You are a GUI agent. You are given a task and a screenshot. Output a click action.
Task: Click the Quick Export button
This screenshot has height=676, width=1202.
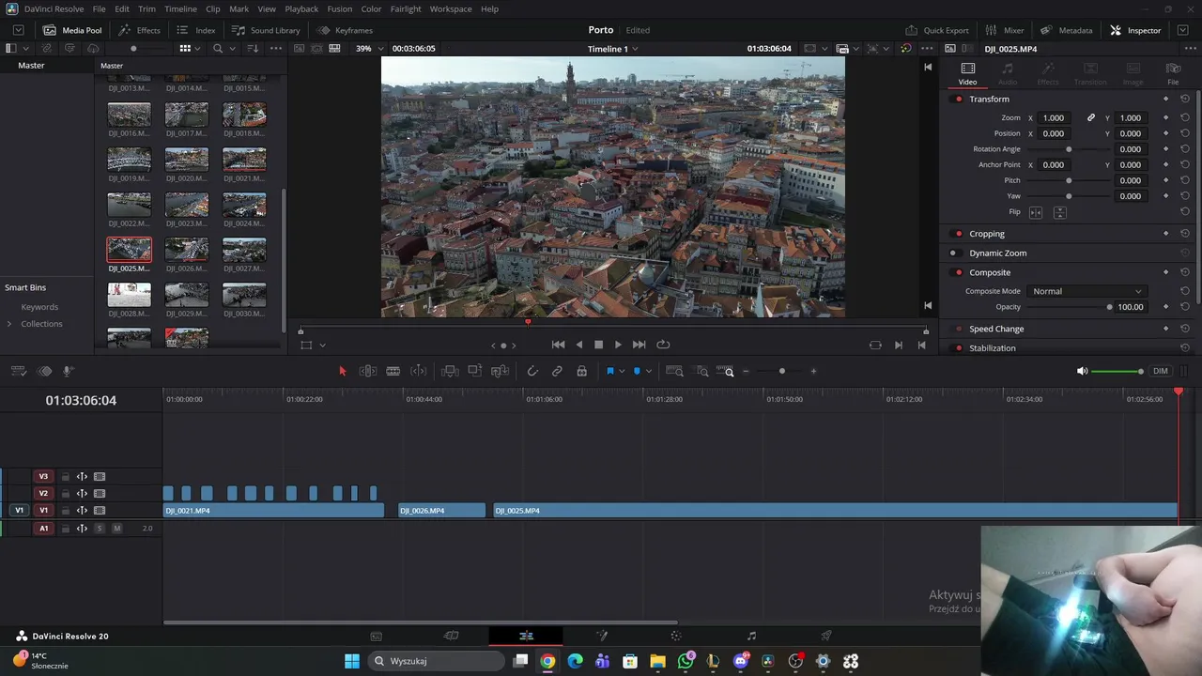tap(937, 30)
